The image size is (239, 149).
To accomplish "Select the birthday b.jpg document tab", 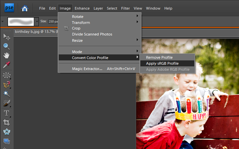I will click(36, 32).
